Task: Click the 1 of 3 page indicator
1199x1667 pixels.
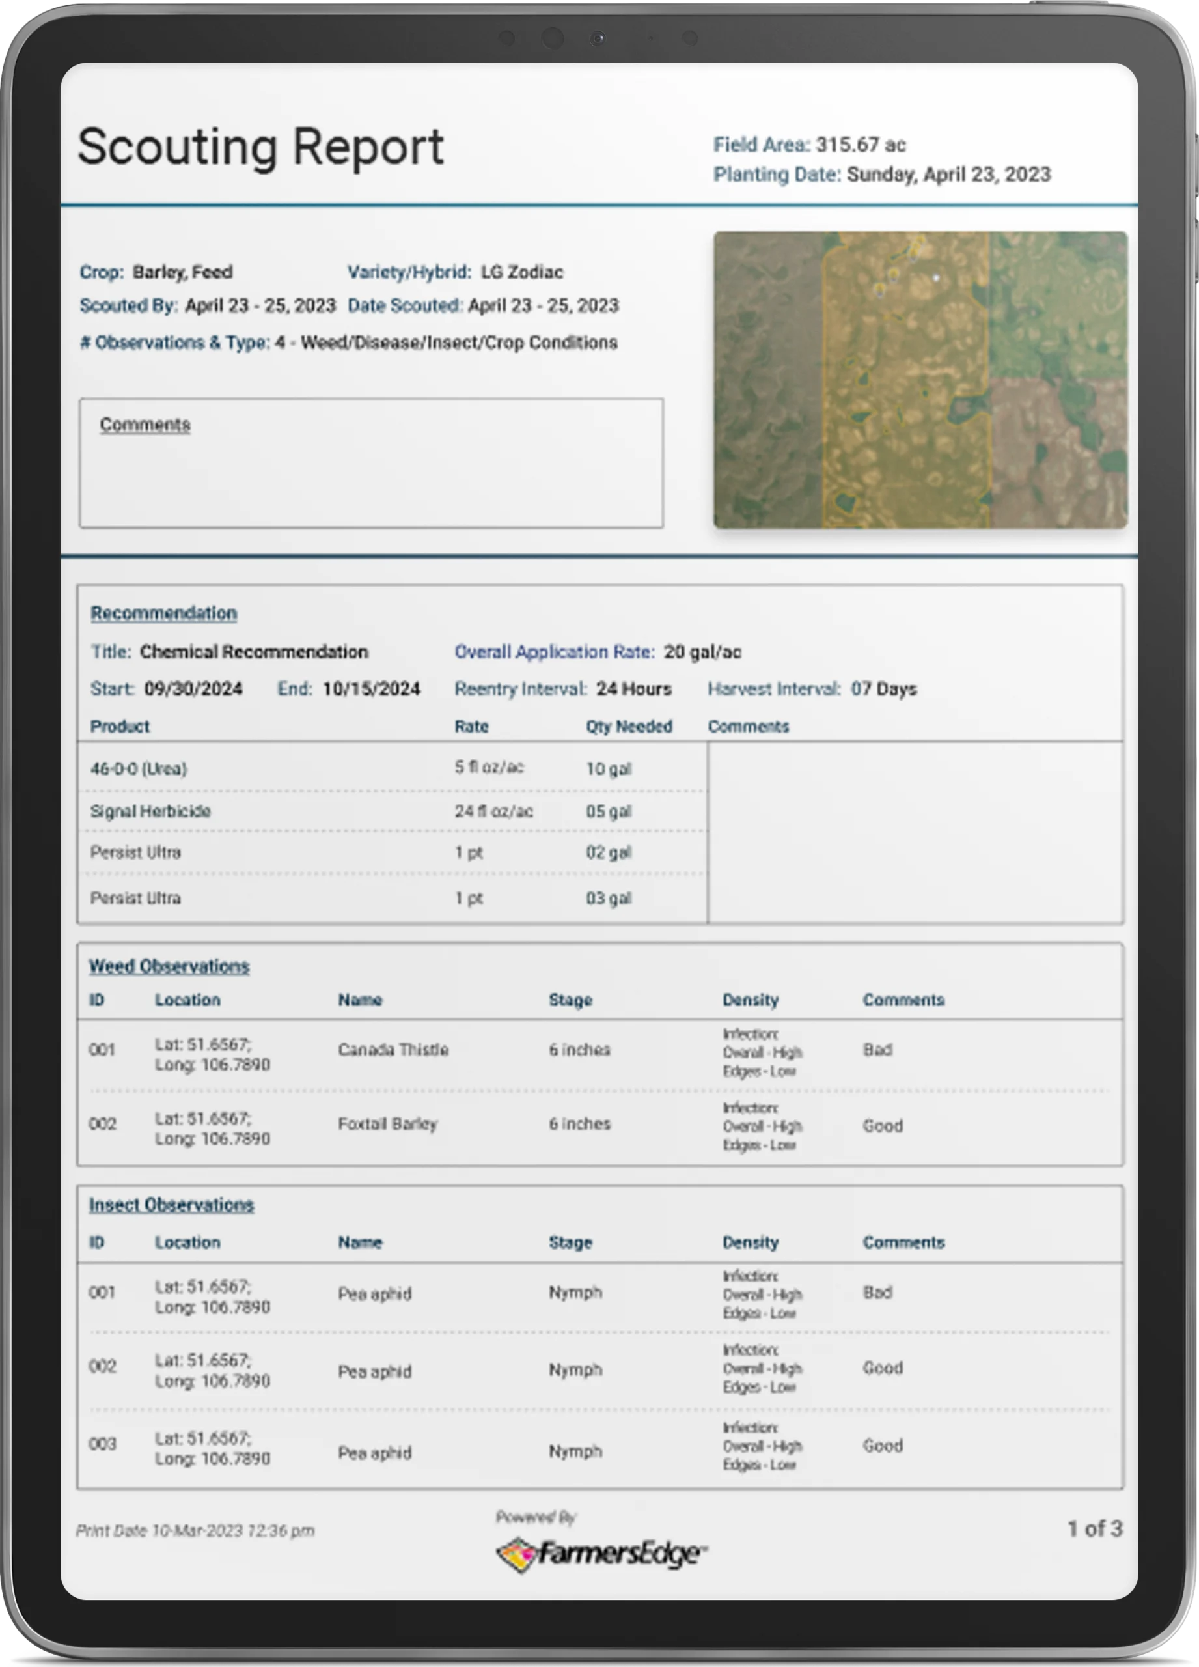Action: click(x=1094, y=1529)
